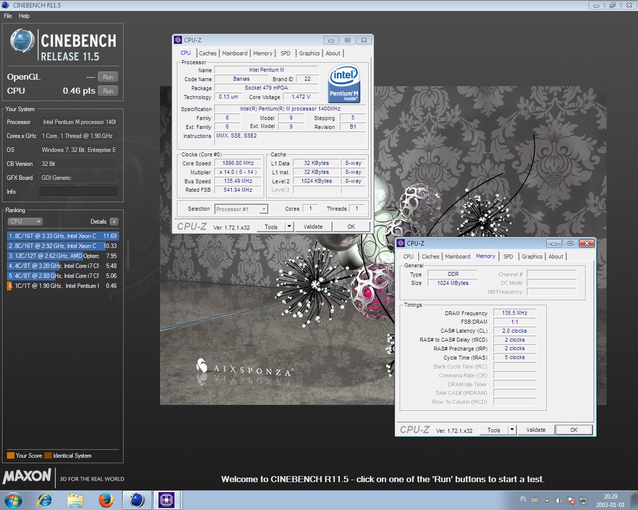Click the taskbar clock 20:29

pyautogui.click(x=610, y=497)
